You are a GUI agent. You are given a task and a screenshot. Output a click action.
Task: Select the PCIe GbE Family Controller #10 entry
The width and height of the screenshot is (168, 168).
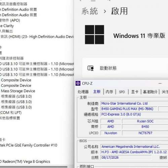(29, 145)
